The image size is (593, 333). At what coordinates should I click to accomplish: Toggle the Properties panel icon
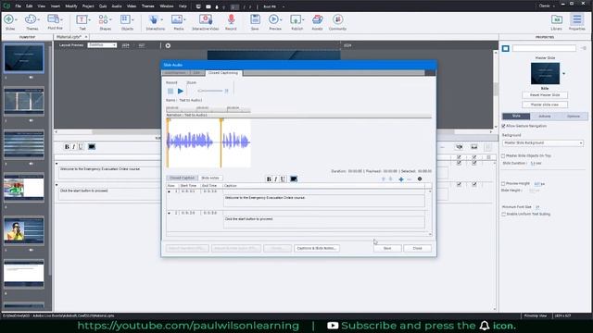coord(576,19)
